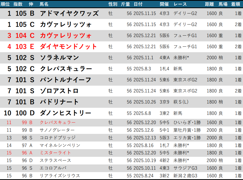
Task: Click the red ダイヤモンドノット horse name
Action: click(x=68, y=47)
